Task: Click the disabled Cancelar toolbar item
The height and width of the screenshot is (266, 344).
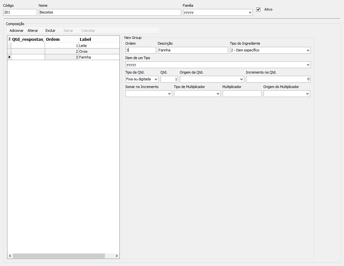Action: coord(88,31)
